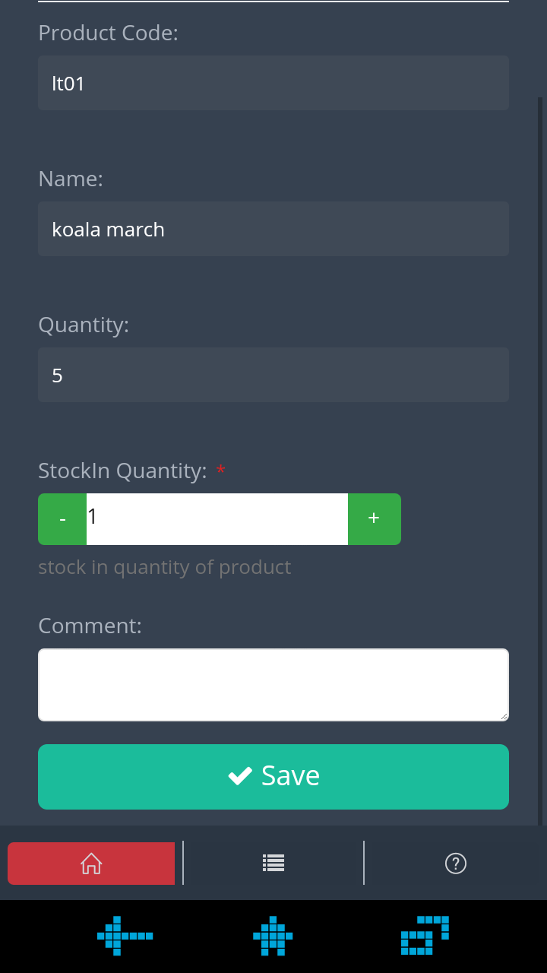Select the Product Code field showing lt01
Viewport: 547px width, 973px height.
tap(273, 83)
